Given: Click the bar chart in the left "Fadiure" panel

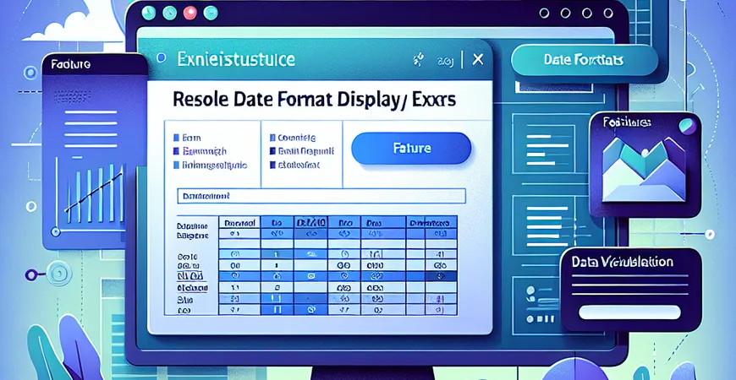Looking at the screenshot, I should tap(95, 192).
